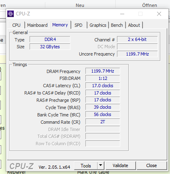This screenshot has height=174, width=170.
Task: Click the FSB:DRAM 1:12 value
Action: [103, 78]
